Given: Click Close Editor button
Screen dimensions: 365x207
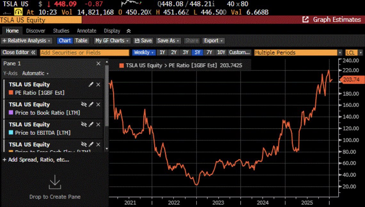Looking at the screenshot, I should (19, 52).
